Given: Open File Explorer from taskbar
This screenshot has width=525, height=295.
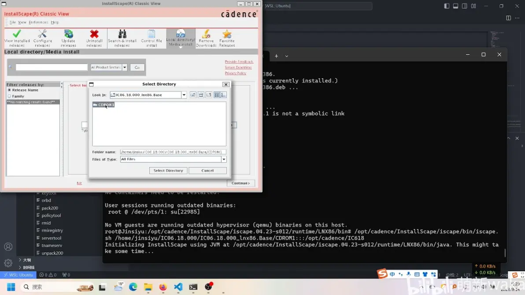Looking at the screenshot, I should coord(148,287).
